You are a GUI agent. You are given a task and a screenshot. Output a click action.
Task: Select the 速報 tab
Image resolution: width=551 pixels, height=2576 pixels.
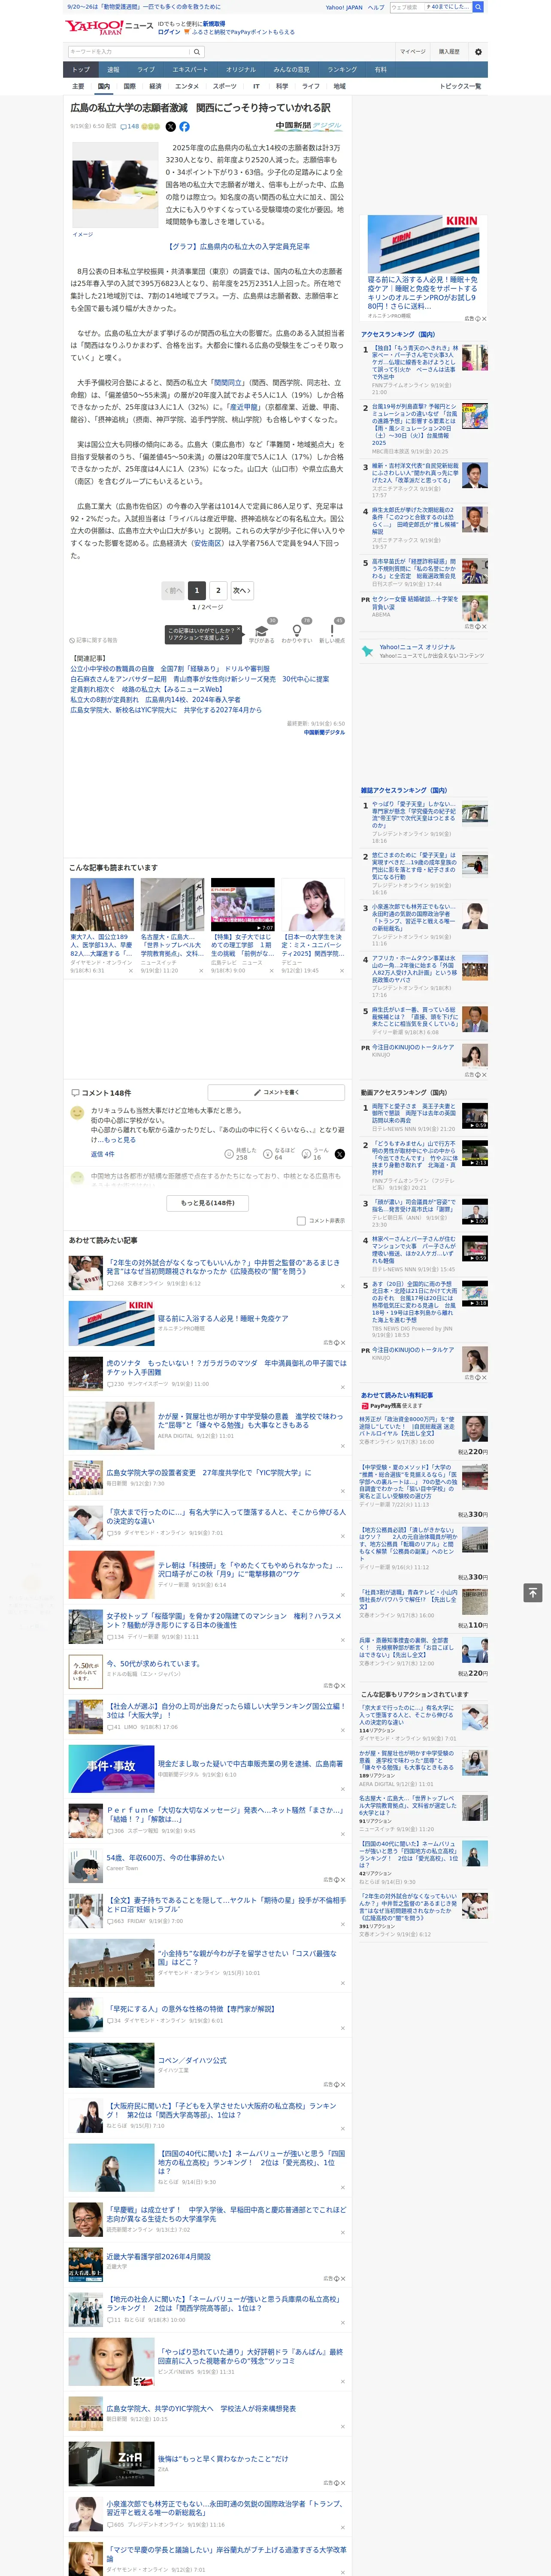pyautogui.click(x=113, y=70)
